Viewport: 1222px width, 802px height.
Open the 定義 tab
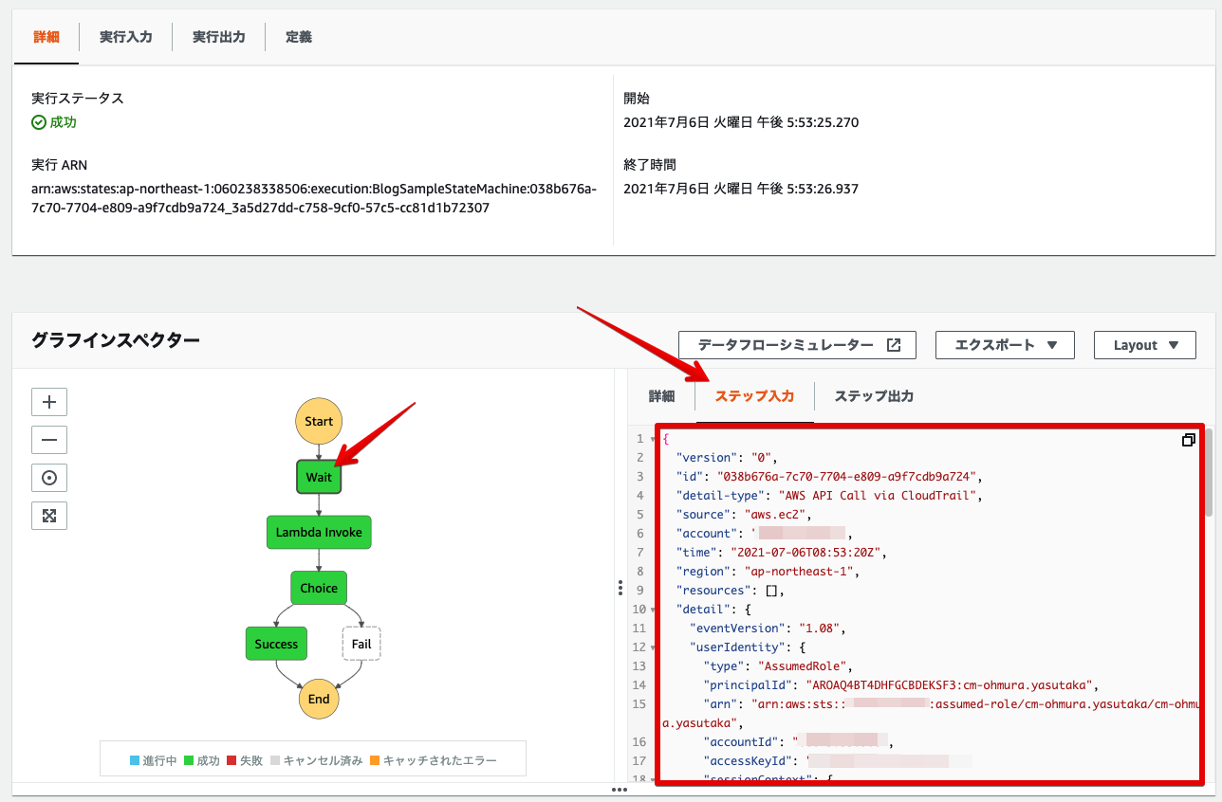pyautogui.click(x=298, y=36)
